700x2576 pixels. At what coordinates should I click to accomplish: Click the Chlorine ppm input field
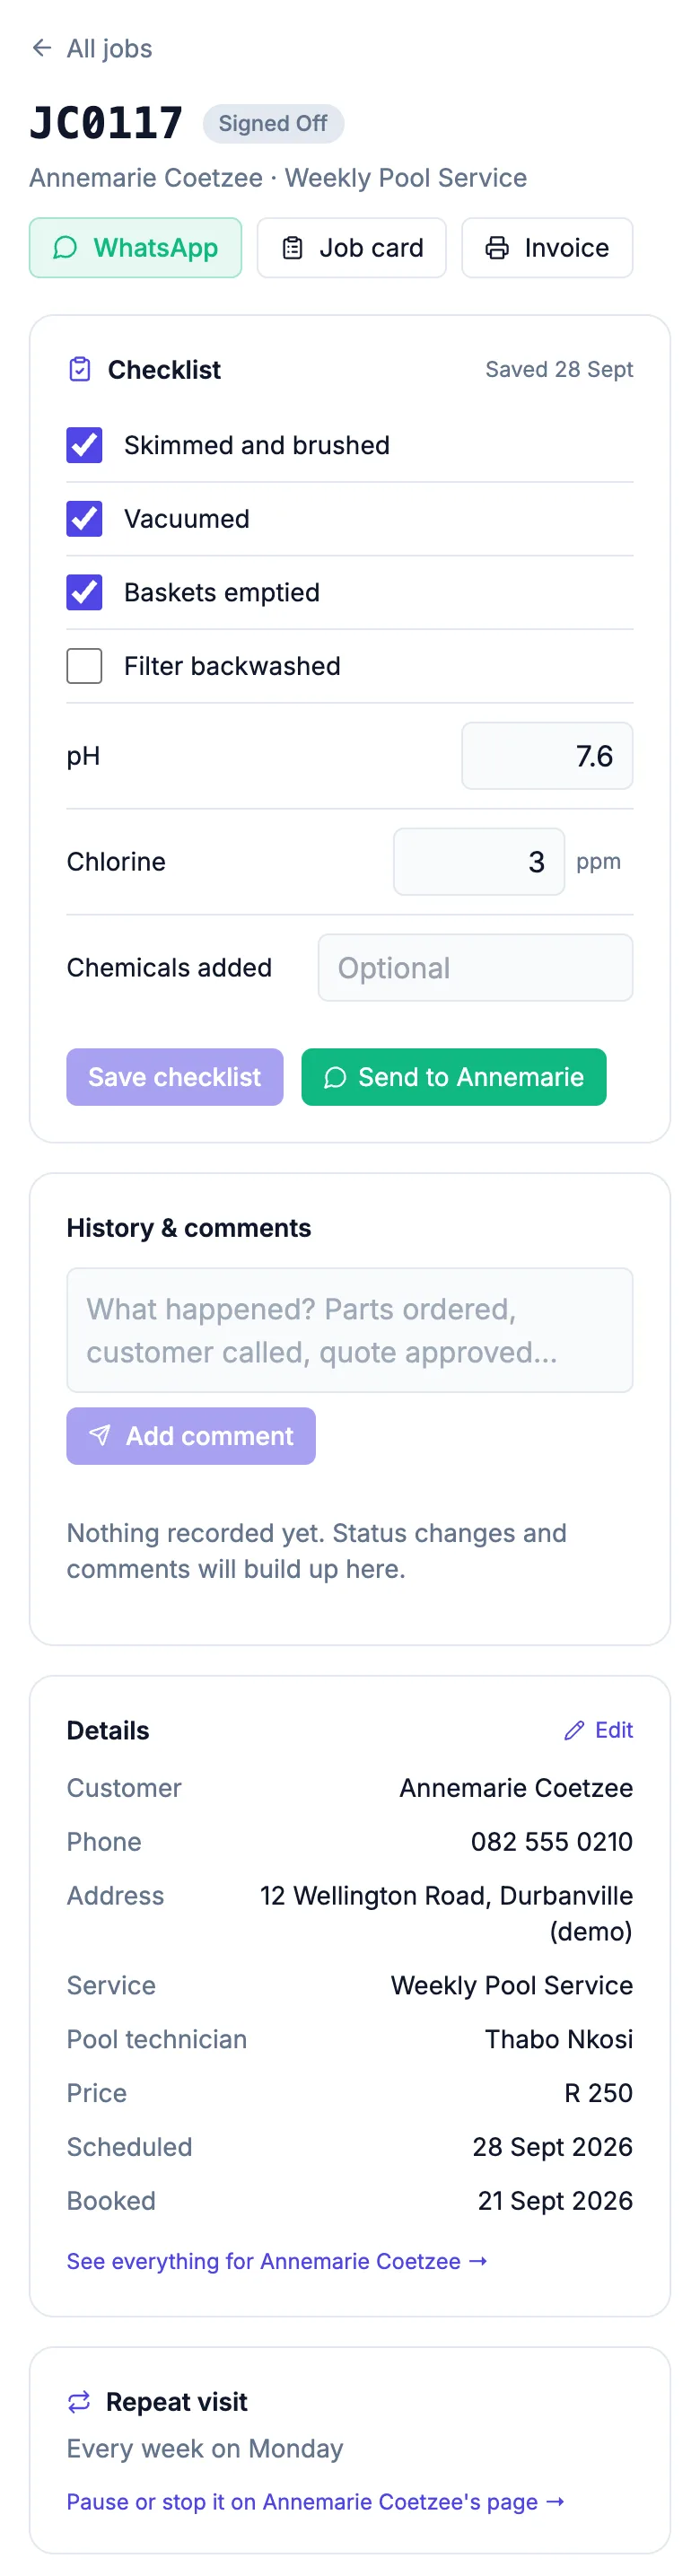[x=479, y=862]
